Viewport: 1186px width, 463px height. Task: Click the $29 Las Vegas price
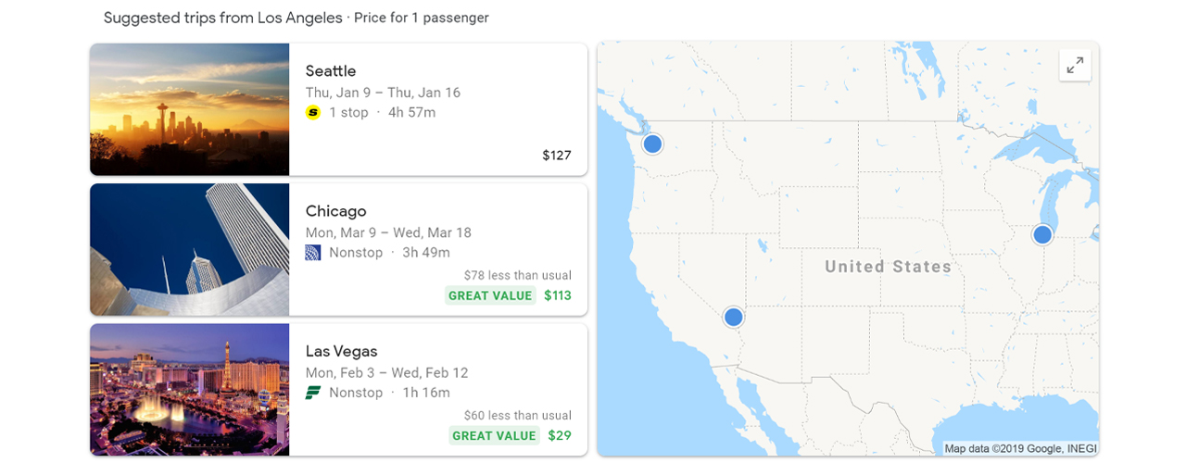(560, 435)
